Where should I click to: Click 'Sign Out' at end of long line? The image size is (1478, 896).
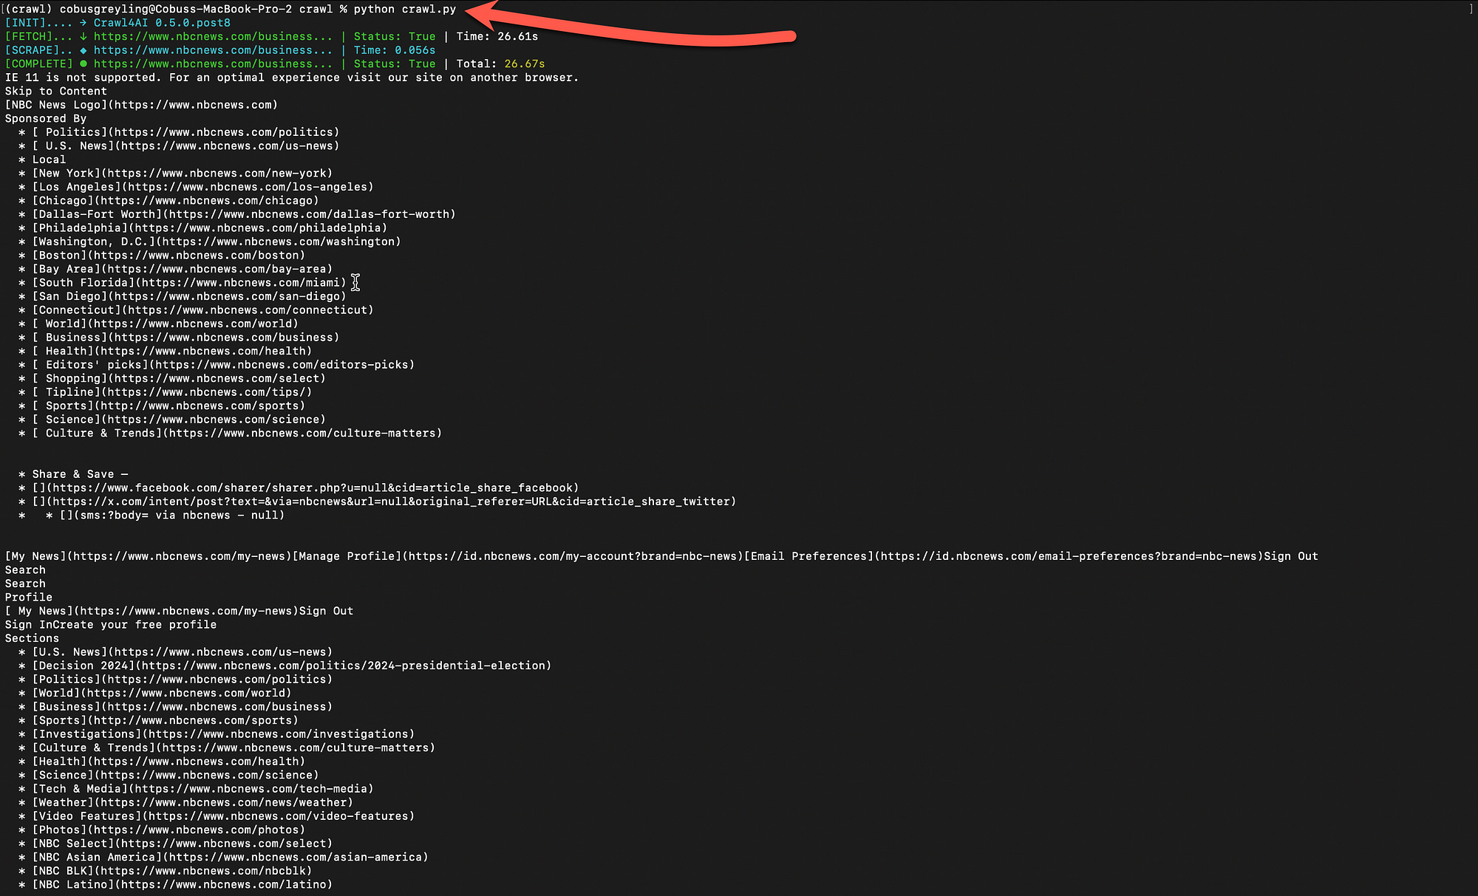(1291, 556)
